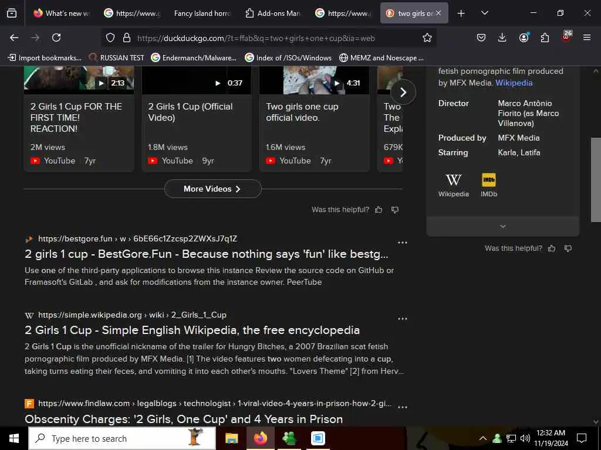Open the taskbar clock 12:32 AM
This screenshot has height=450, width=601.
tap(551, 438)
